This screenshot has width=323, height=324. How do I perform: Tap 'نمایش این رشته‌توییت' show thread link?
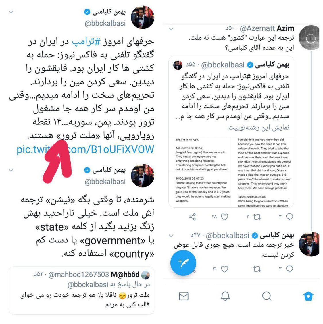(259, 128)
